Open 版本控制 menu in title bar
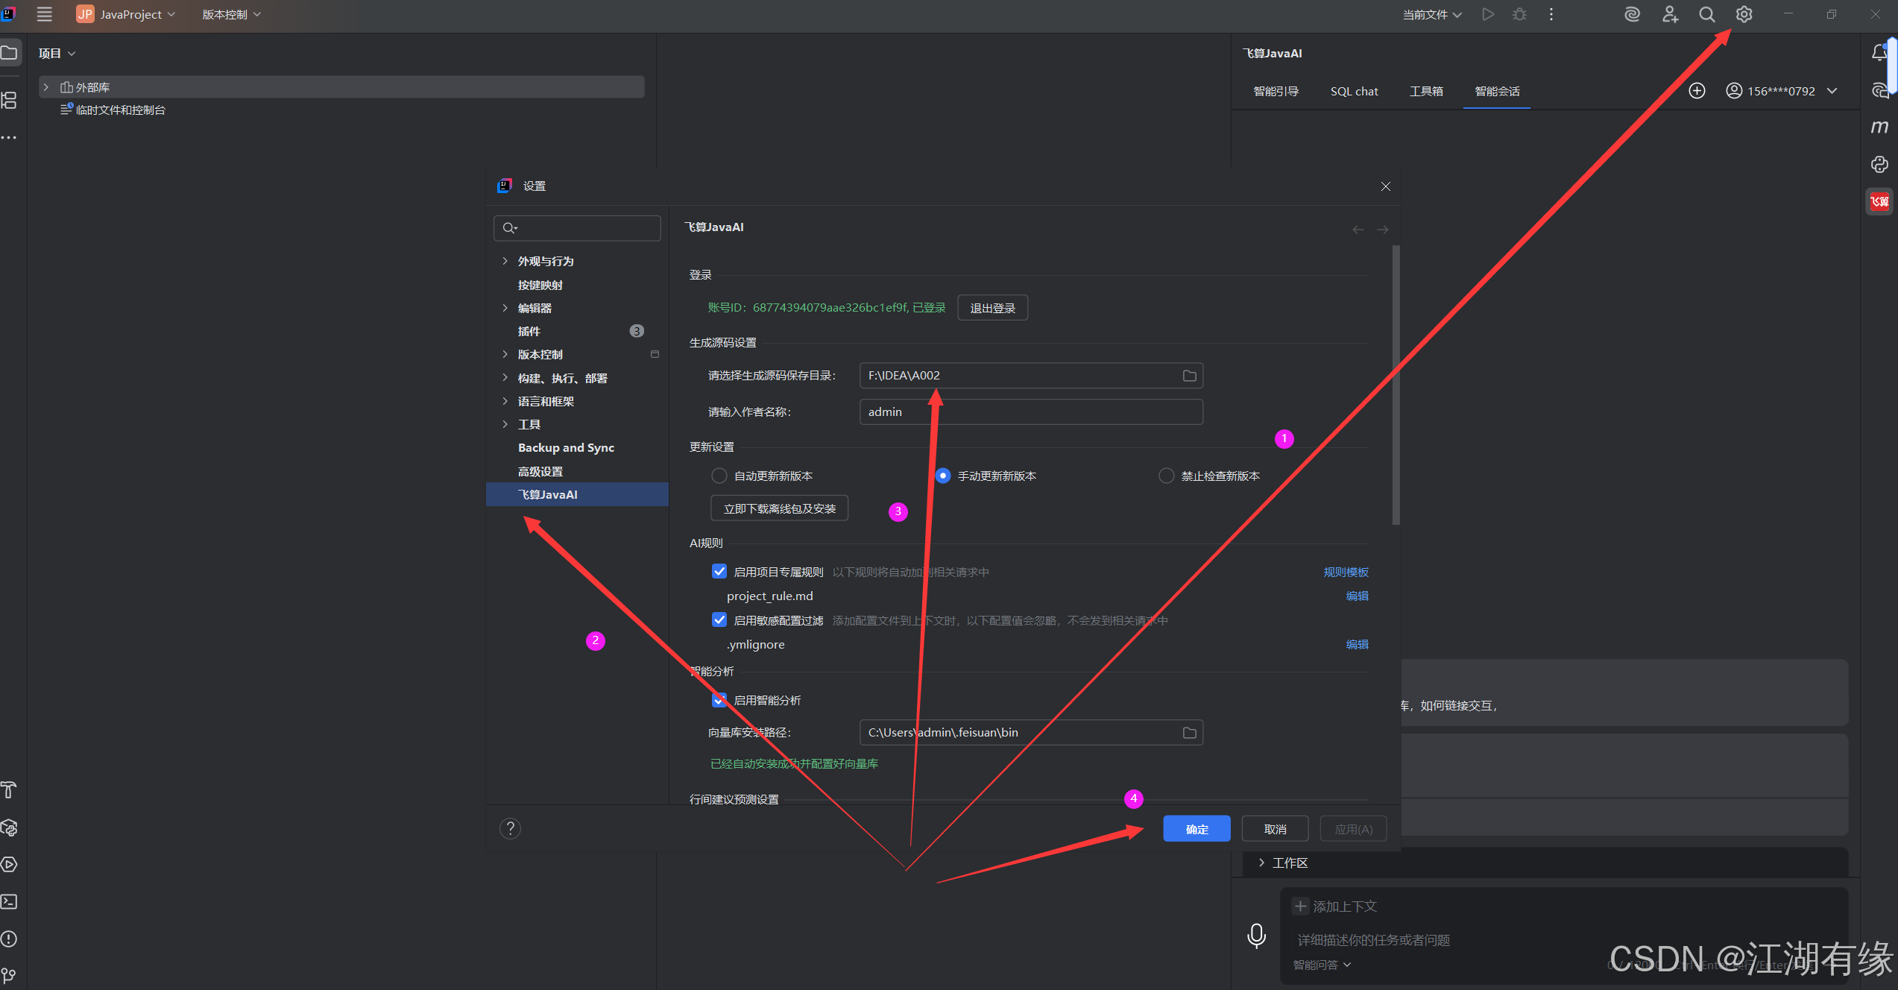Screen dimensions: 1898x990 point(231,14)
